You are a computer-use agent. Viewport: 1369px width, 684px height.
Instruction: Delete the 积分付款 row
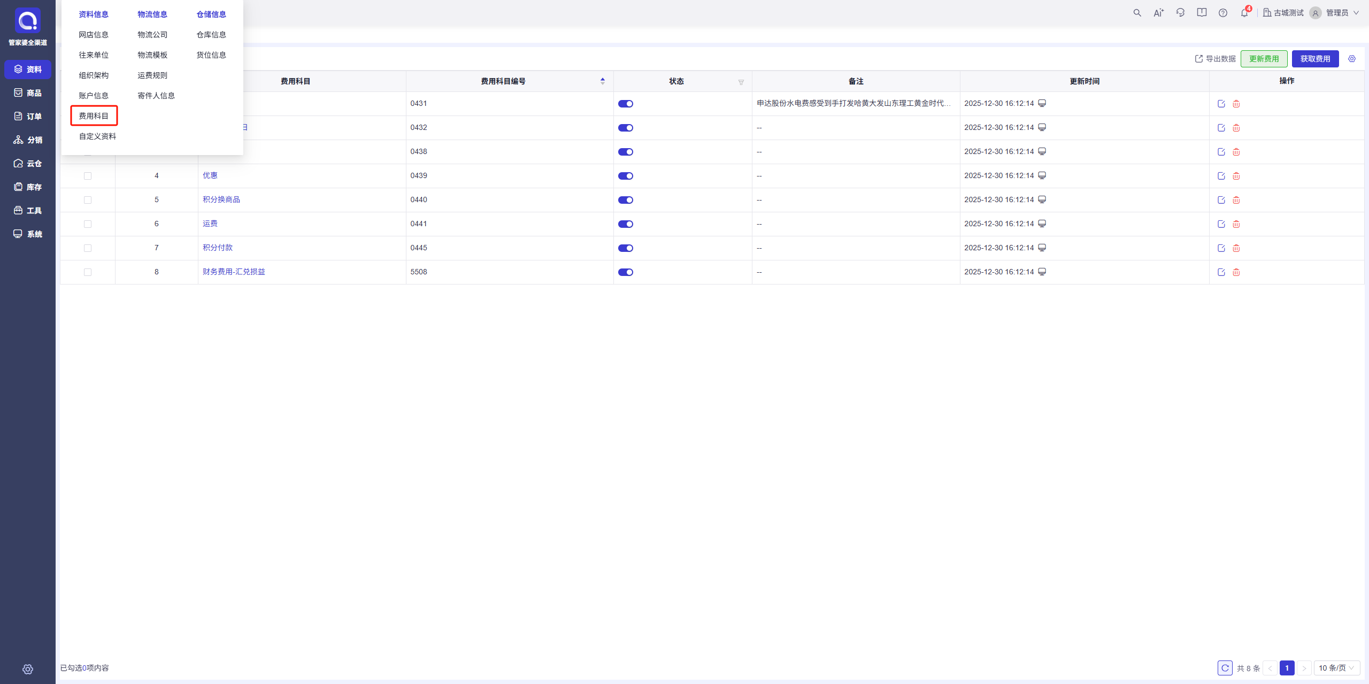pyautogui.click(x=1236, y=248)
